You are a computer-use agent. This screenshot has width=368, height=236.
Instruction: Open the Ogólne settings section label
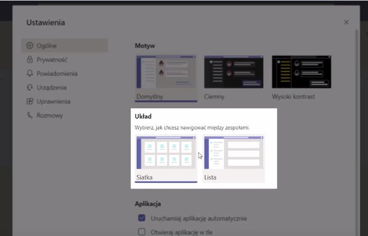(47, 46)
